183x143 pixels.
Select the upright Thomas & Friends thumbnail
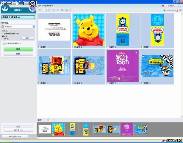coord(123,30)
